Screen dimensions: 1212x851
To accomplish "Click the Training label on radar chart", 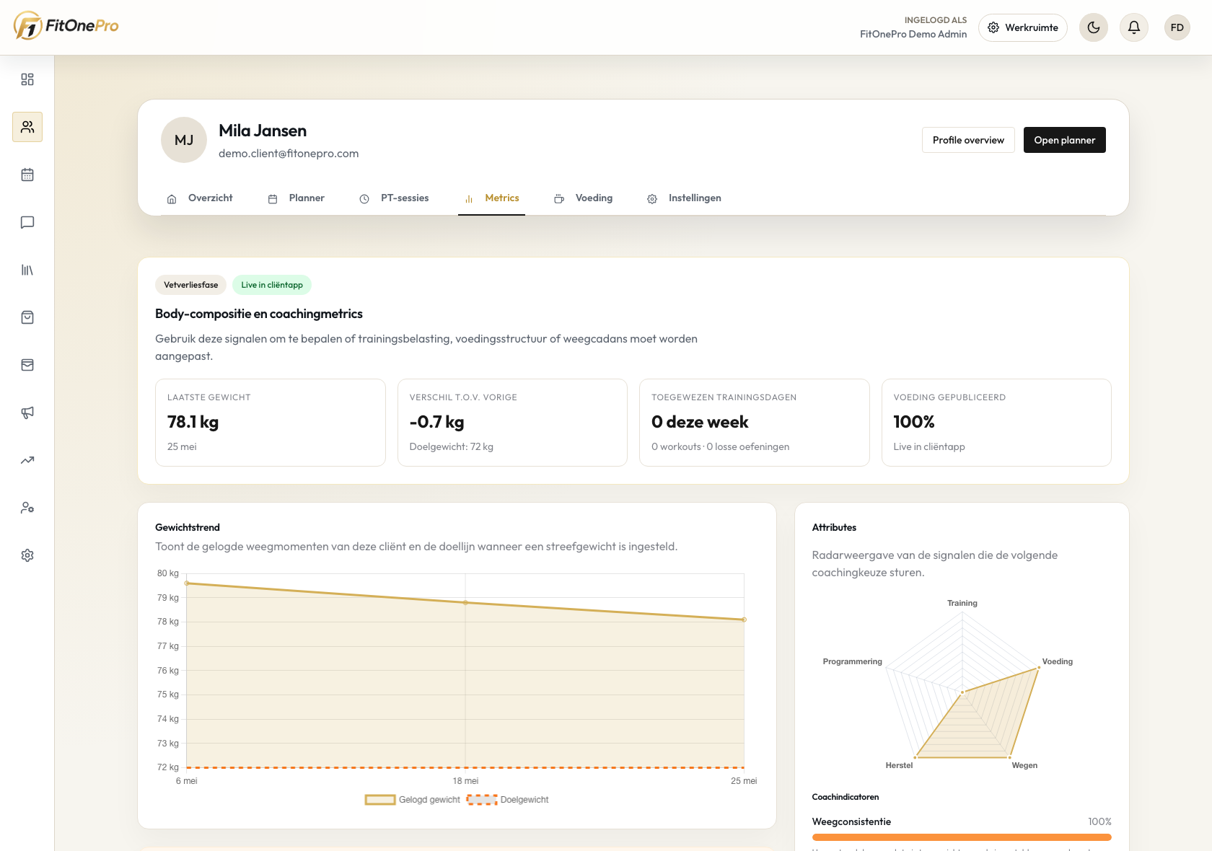I will point(962,603).
